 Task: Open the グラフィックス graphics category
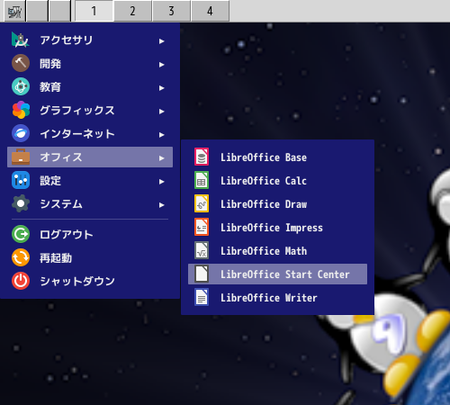click(90, 111)
